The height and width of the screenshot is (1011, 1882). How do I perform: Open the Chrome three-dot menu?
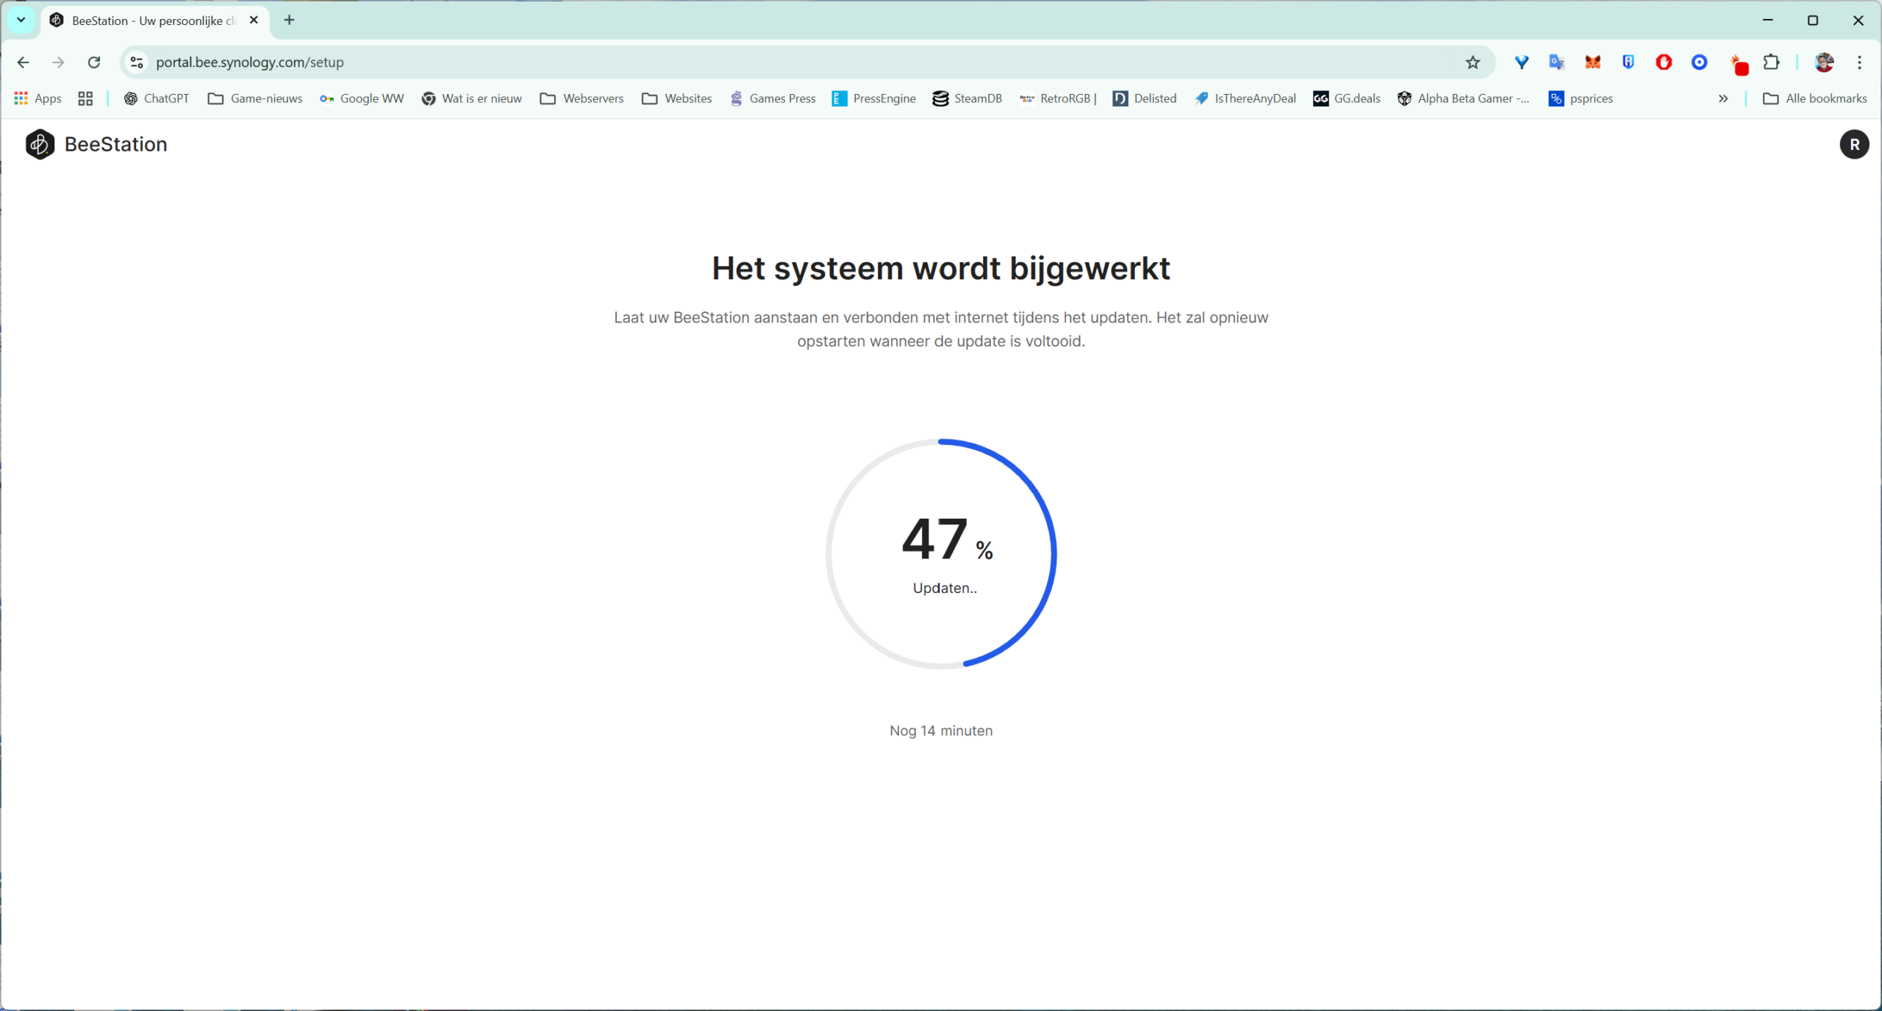click(x=1859, y=62)
